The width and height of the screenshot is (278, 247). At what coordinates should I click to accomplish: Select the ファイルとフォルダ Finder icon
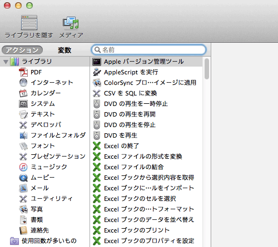pos(23,135)
